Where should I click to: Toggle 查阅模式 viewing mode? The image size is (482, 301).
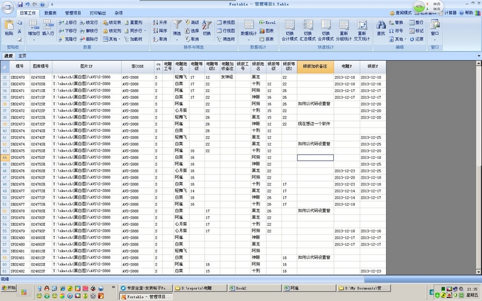click(399, 12)
